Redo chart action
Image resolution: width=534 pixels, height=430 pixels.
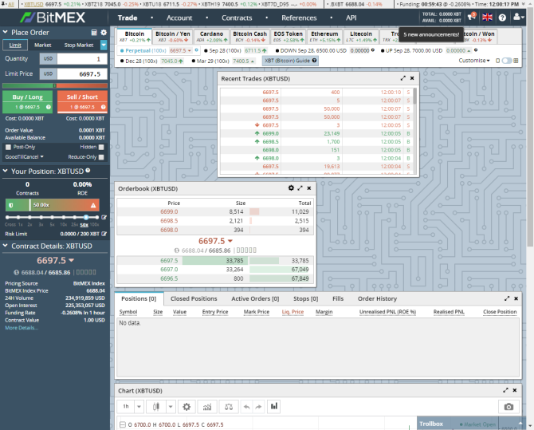click(258, 407)
